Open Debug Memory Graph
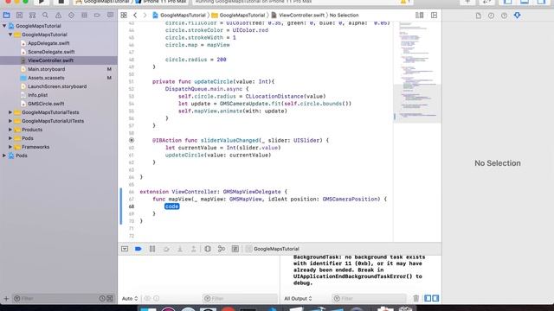The width and height of the screenshot is (554, 311). click(x=222, y=249)
